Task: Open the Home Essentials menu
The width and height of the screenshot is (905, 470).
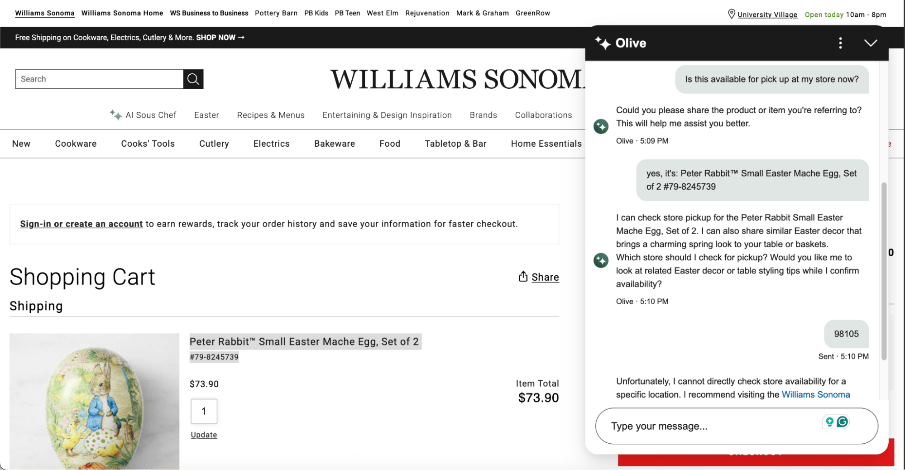Action: click(x=546, y=144)
